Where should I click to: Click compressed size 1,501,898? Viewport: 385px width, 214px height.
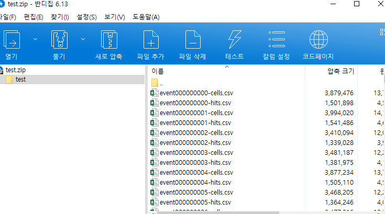tap(339, 103)
